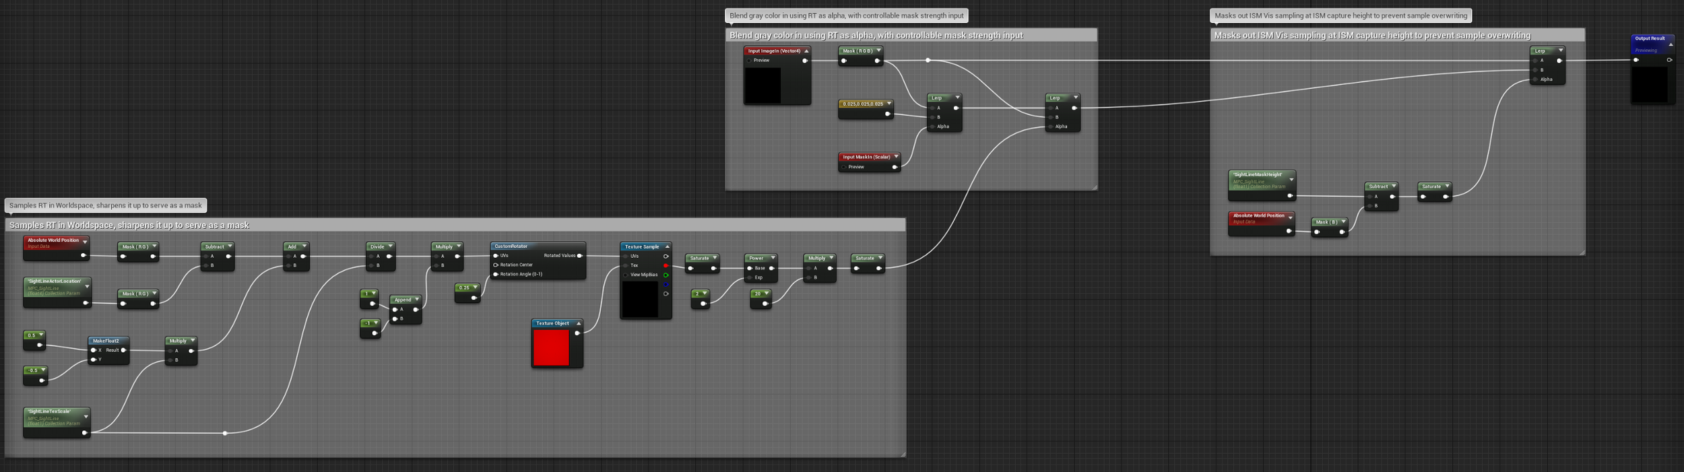Select the 'Masks out ISM Vis sampling' comment header
This screenshot has height=472, width=1684.
click(1397, 35)
